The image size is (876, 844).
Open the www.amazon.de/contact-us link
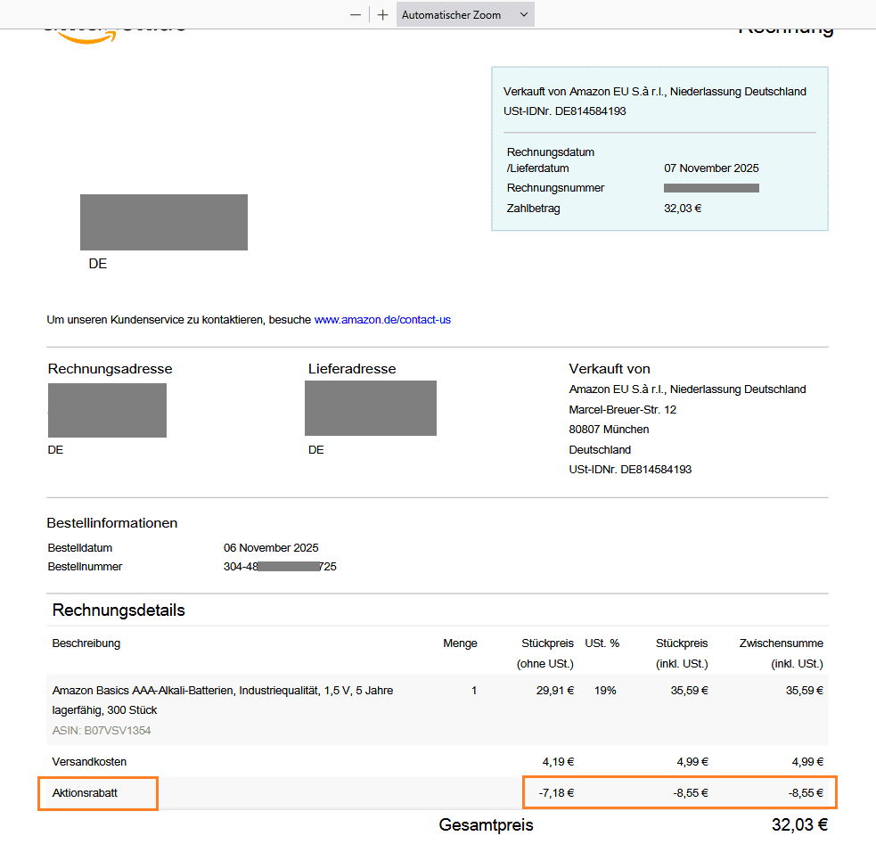coord(382,319)
